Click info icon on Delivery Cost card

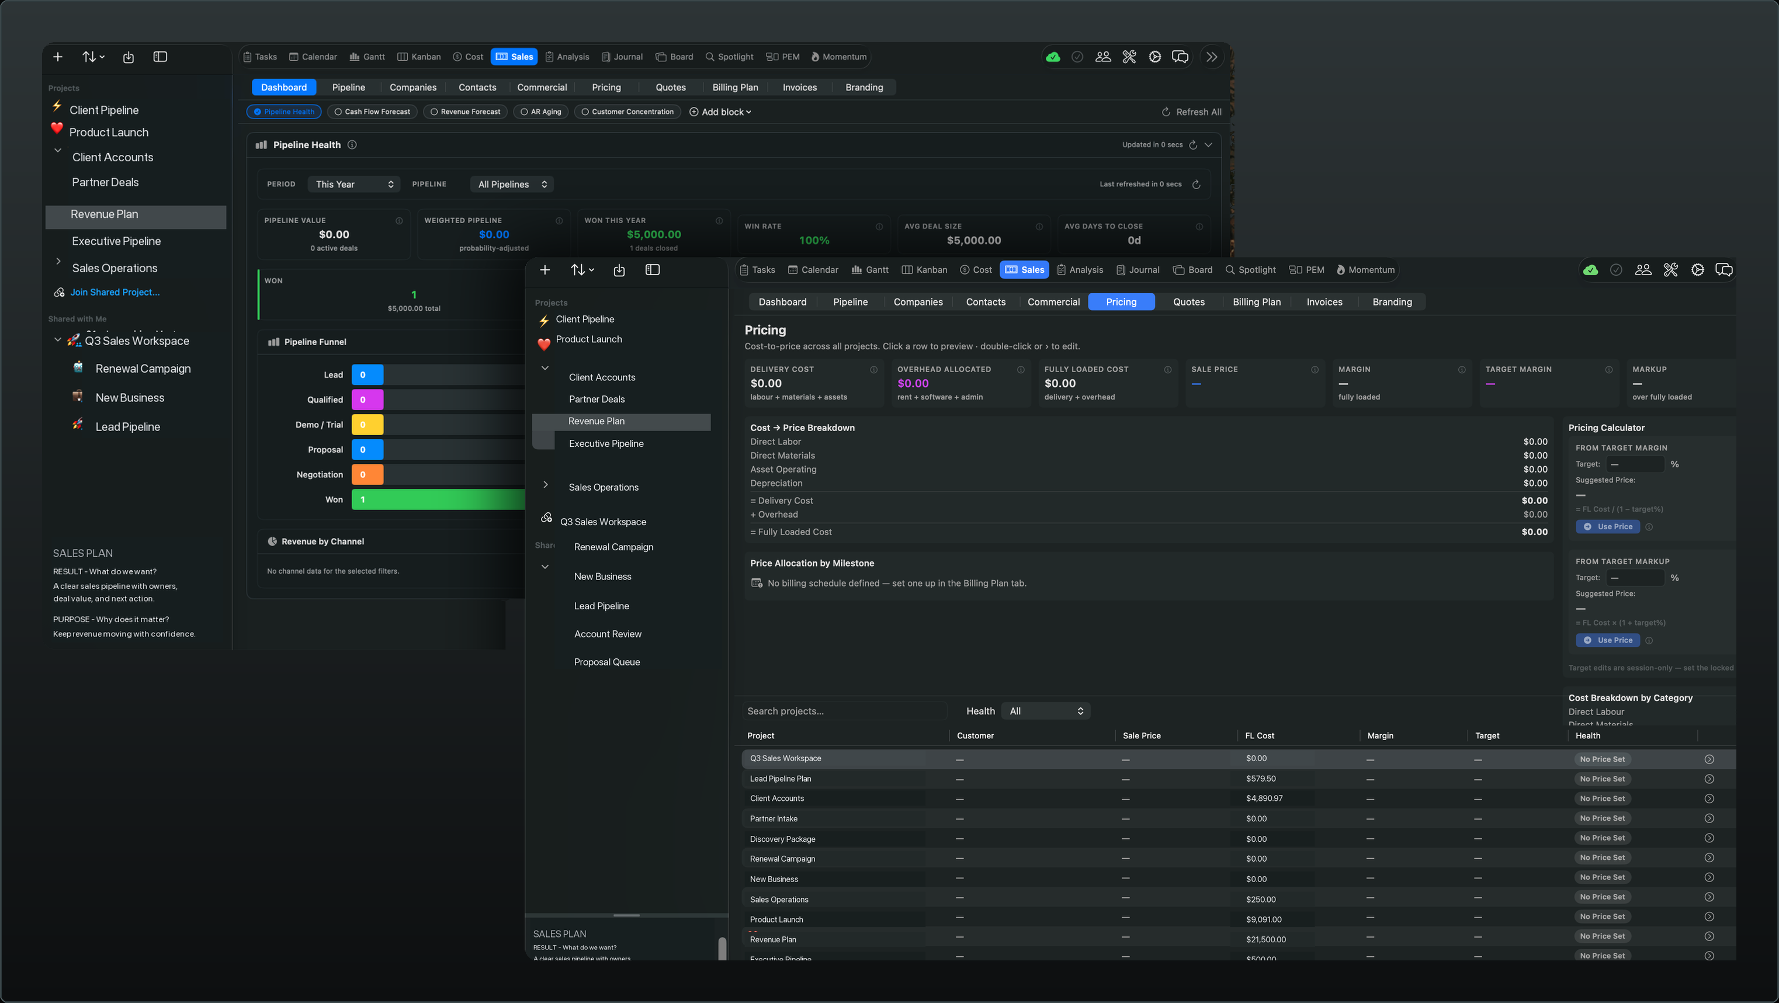873,369
